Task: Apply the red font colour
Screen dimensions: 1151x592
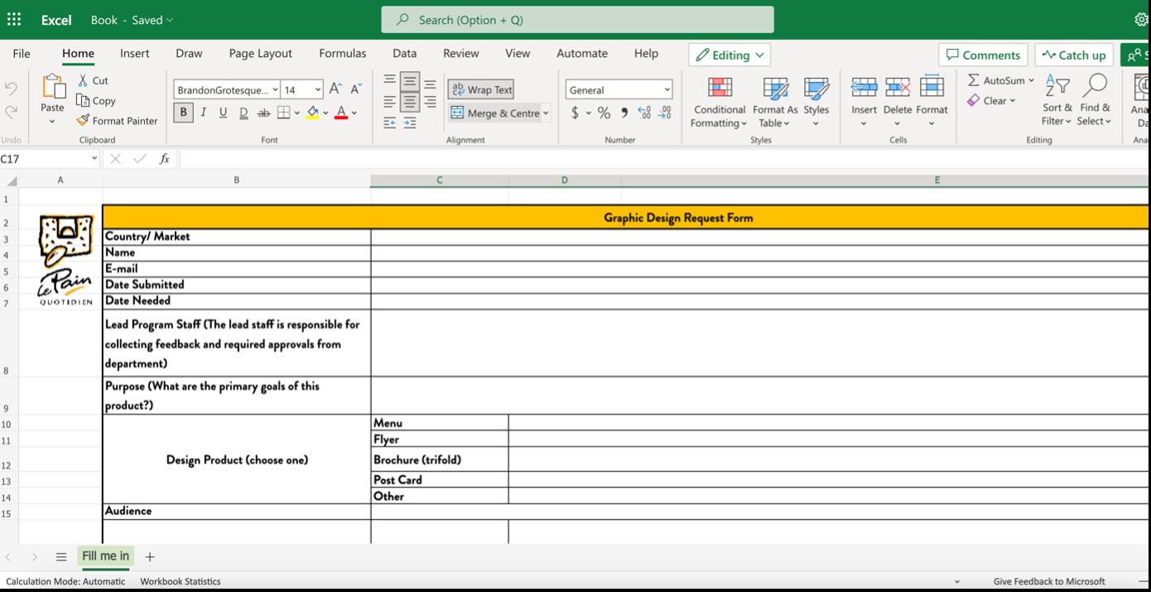Action: coord(341,113)
